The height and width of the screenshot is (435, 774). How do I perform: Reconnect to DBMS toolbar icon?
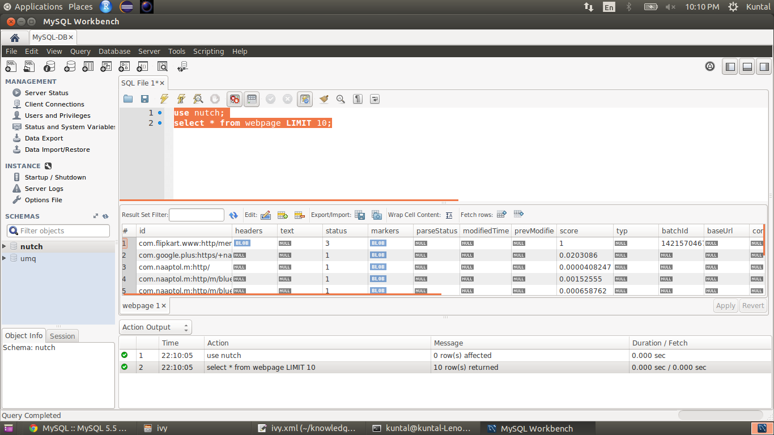pos(182,67)
